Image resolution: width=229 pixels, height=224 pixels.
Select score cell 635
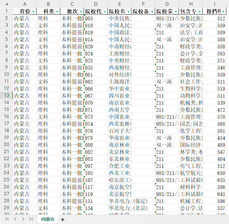[x=214, y=180]
